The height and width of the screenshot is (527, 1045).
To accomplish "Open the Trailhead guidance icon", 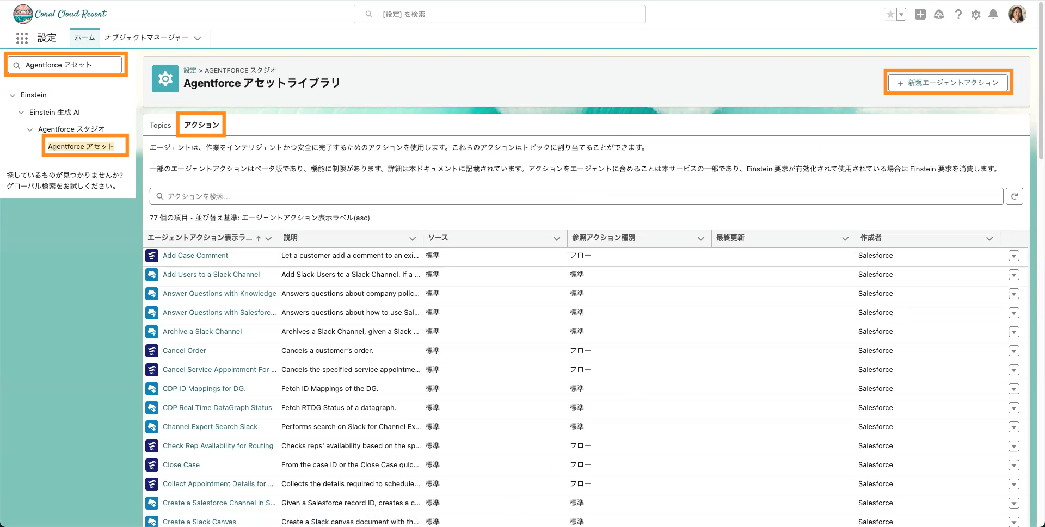I will [x=939, y=15].
